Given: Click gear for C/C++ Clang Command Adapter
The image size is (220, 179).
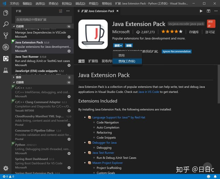Looking at the screenshot, I should coord(69,111).
